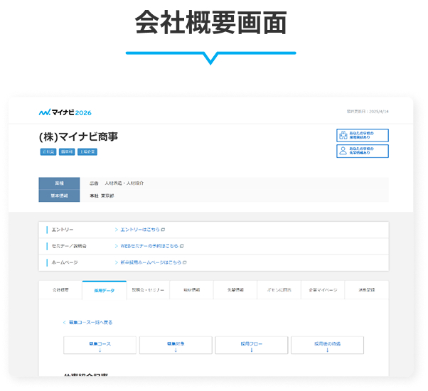Open the 企業マイページ tab
428x391 pixels.
pyautogui.click(x=323, y=290)
